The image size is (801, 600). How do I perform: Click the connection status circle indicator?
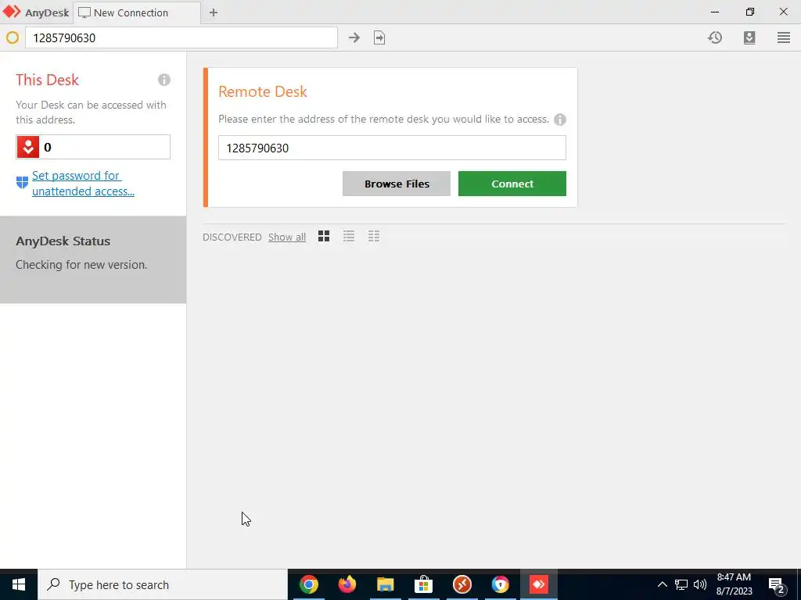13,37
